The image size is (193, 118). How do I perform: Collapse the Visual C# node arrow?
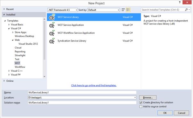coord(9,29)
